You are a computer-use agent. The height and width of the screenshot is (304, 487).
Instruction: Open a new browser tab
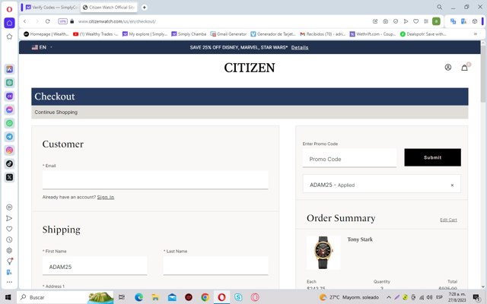(144, 7)
